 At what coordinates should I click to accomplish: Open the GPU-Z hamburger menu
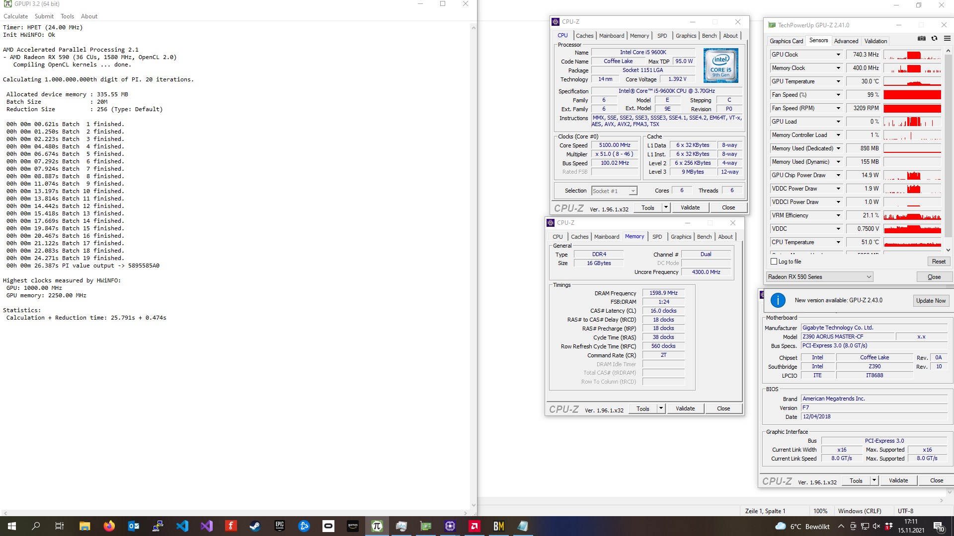pos(947,39)
